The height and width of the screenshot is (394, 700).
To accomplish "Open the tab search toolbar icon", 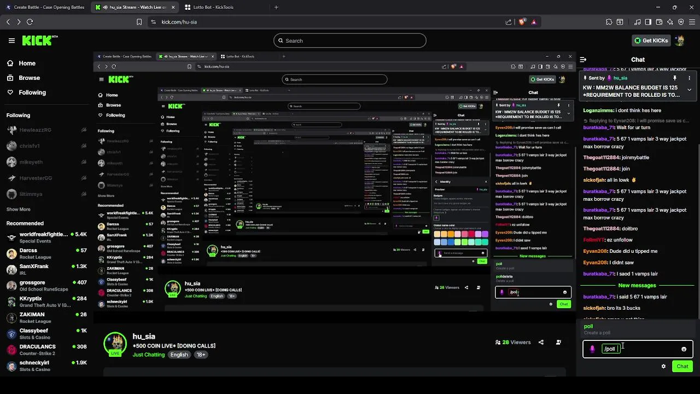I will click(620, 22).
